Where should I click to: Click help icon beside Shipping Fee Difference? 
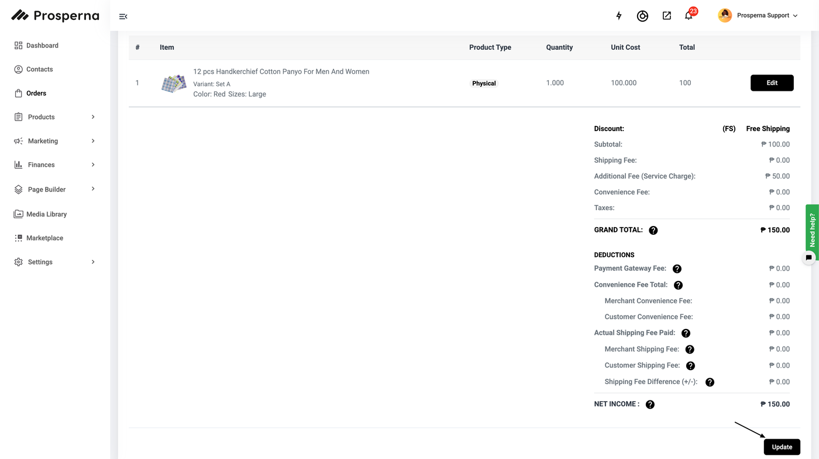(710, 382)
